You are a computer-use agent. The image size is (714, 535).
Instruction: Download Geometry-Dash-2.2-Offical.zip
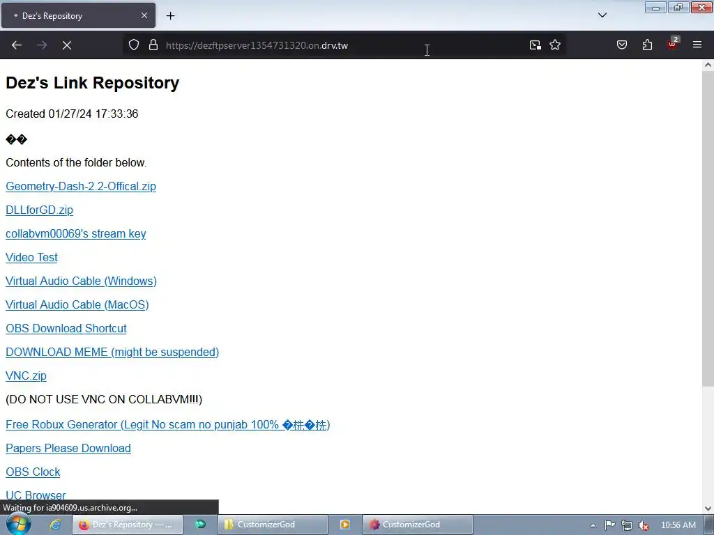(81, 187)
